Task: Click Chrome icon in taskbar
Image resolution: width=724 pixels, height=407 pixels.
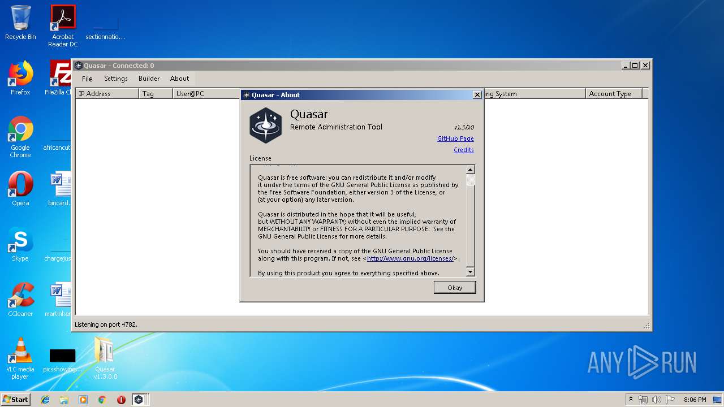Action: (x=102, y=400)
